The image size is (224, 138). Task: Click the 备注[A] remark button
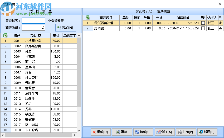pyautogui.click(x=164, y=132)
